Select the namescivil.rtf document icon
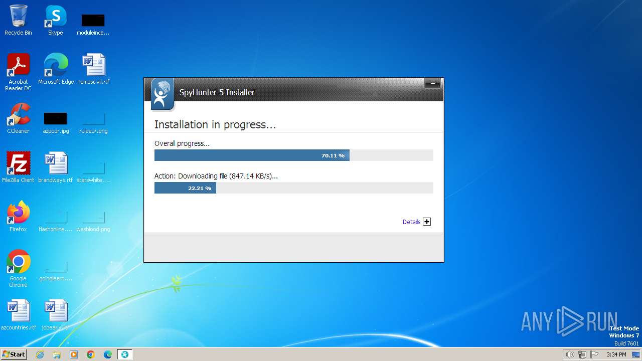 click(x=93, y=69)
